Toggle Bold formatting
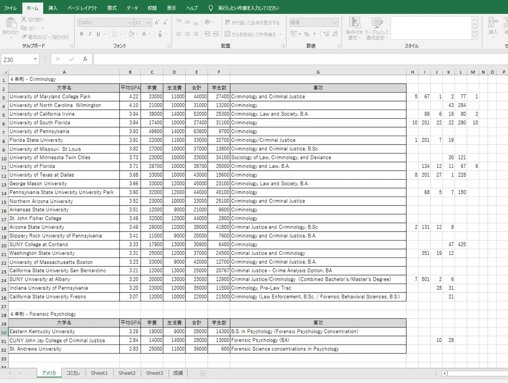The image size is (508, 383). point(81,34)
